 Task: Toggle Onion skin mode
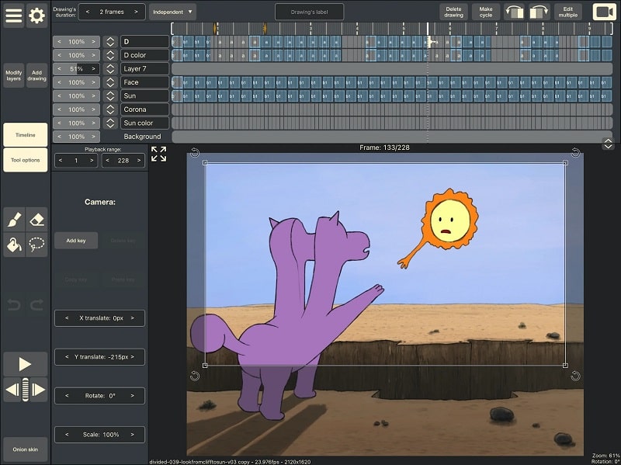pyautogui.click(x=24, y=449)
